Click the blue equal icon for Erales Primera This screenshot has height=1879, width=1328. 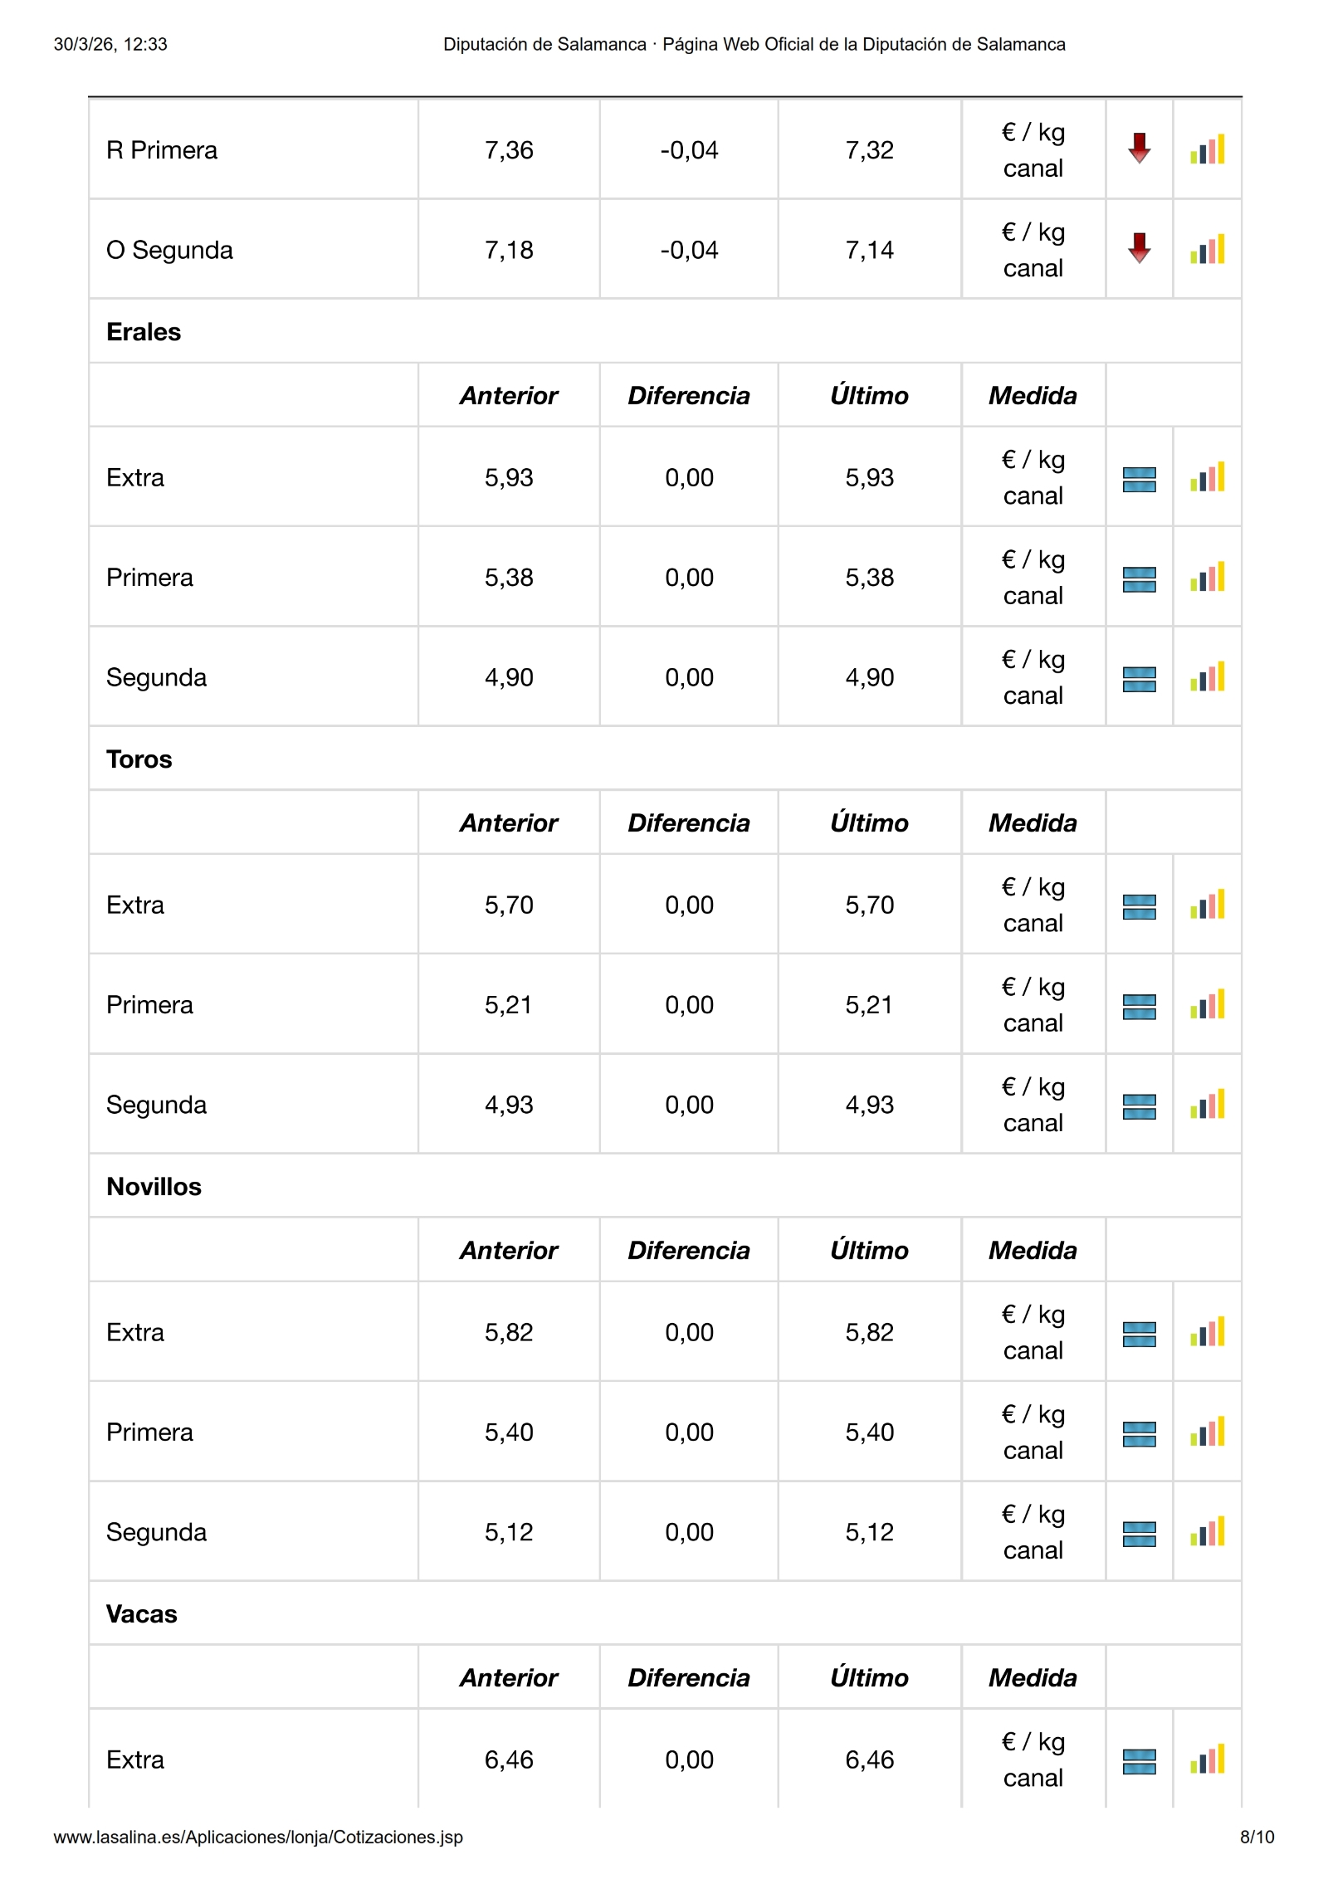[x=1139, y=579]
